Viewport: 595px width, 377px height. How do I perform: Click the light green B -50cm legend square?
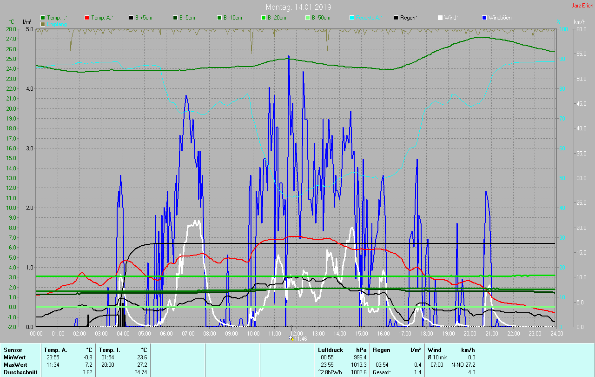[307, 18]
